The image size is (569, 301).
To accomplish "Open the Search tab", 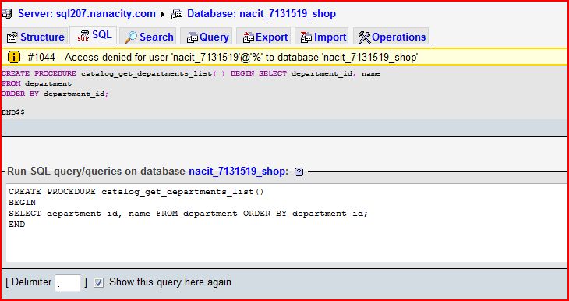I will coord(148,37).
